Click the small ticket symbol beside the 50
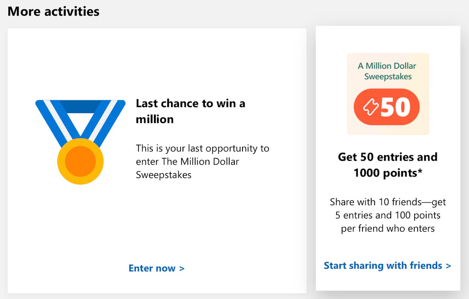 pyautogui.click(x=370, y=108)
